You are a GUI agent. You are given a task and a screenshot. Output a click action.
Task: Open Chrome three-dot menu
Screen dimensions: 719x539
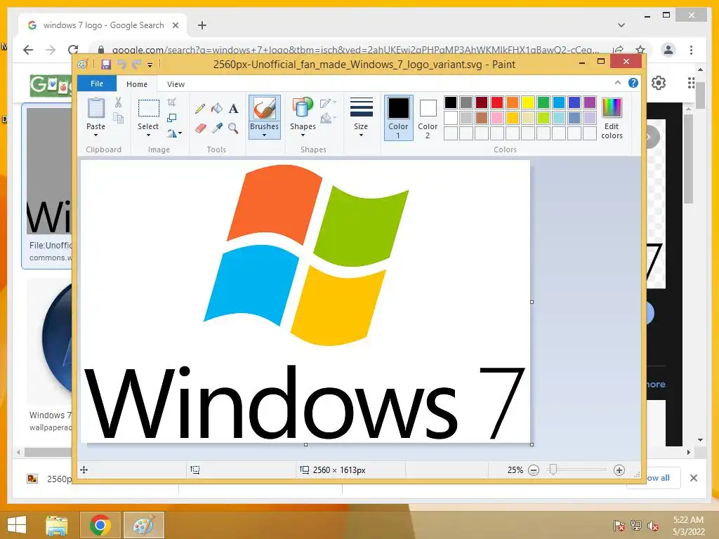[691, 50]
